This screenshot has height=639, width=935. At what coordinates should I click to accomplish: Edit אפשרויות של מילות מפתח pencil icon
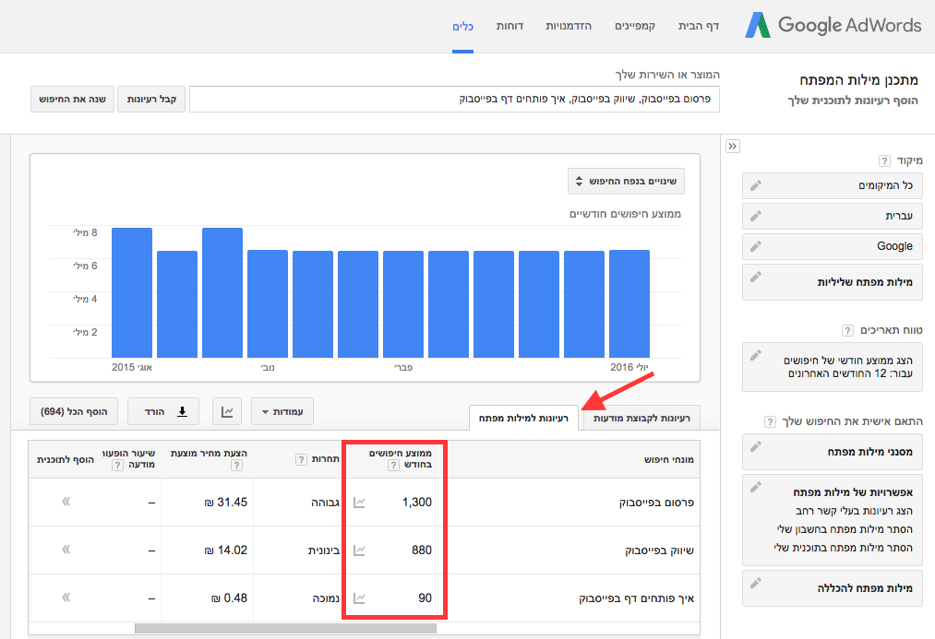756,487
